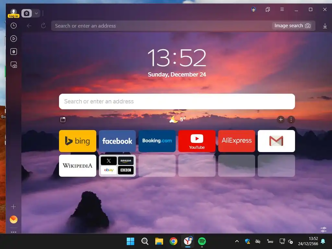
Task: Open the X (Twitter) mini tile
Action: coord(109,161)
